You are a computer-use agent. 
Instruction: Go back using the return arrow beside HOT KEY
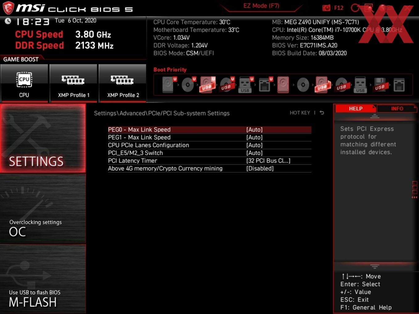[x=322, y=113]
